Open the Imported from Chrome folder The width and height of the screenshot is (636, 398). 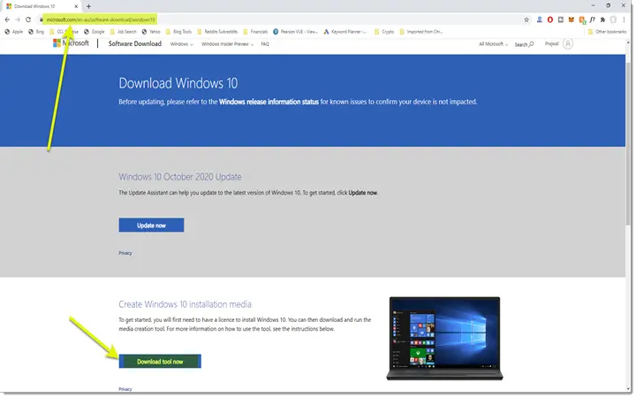click(x=421, y=31)
